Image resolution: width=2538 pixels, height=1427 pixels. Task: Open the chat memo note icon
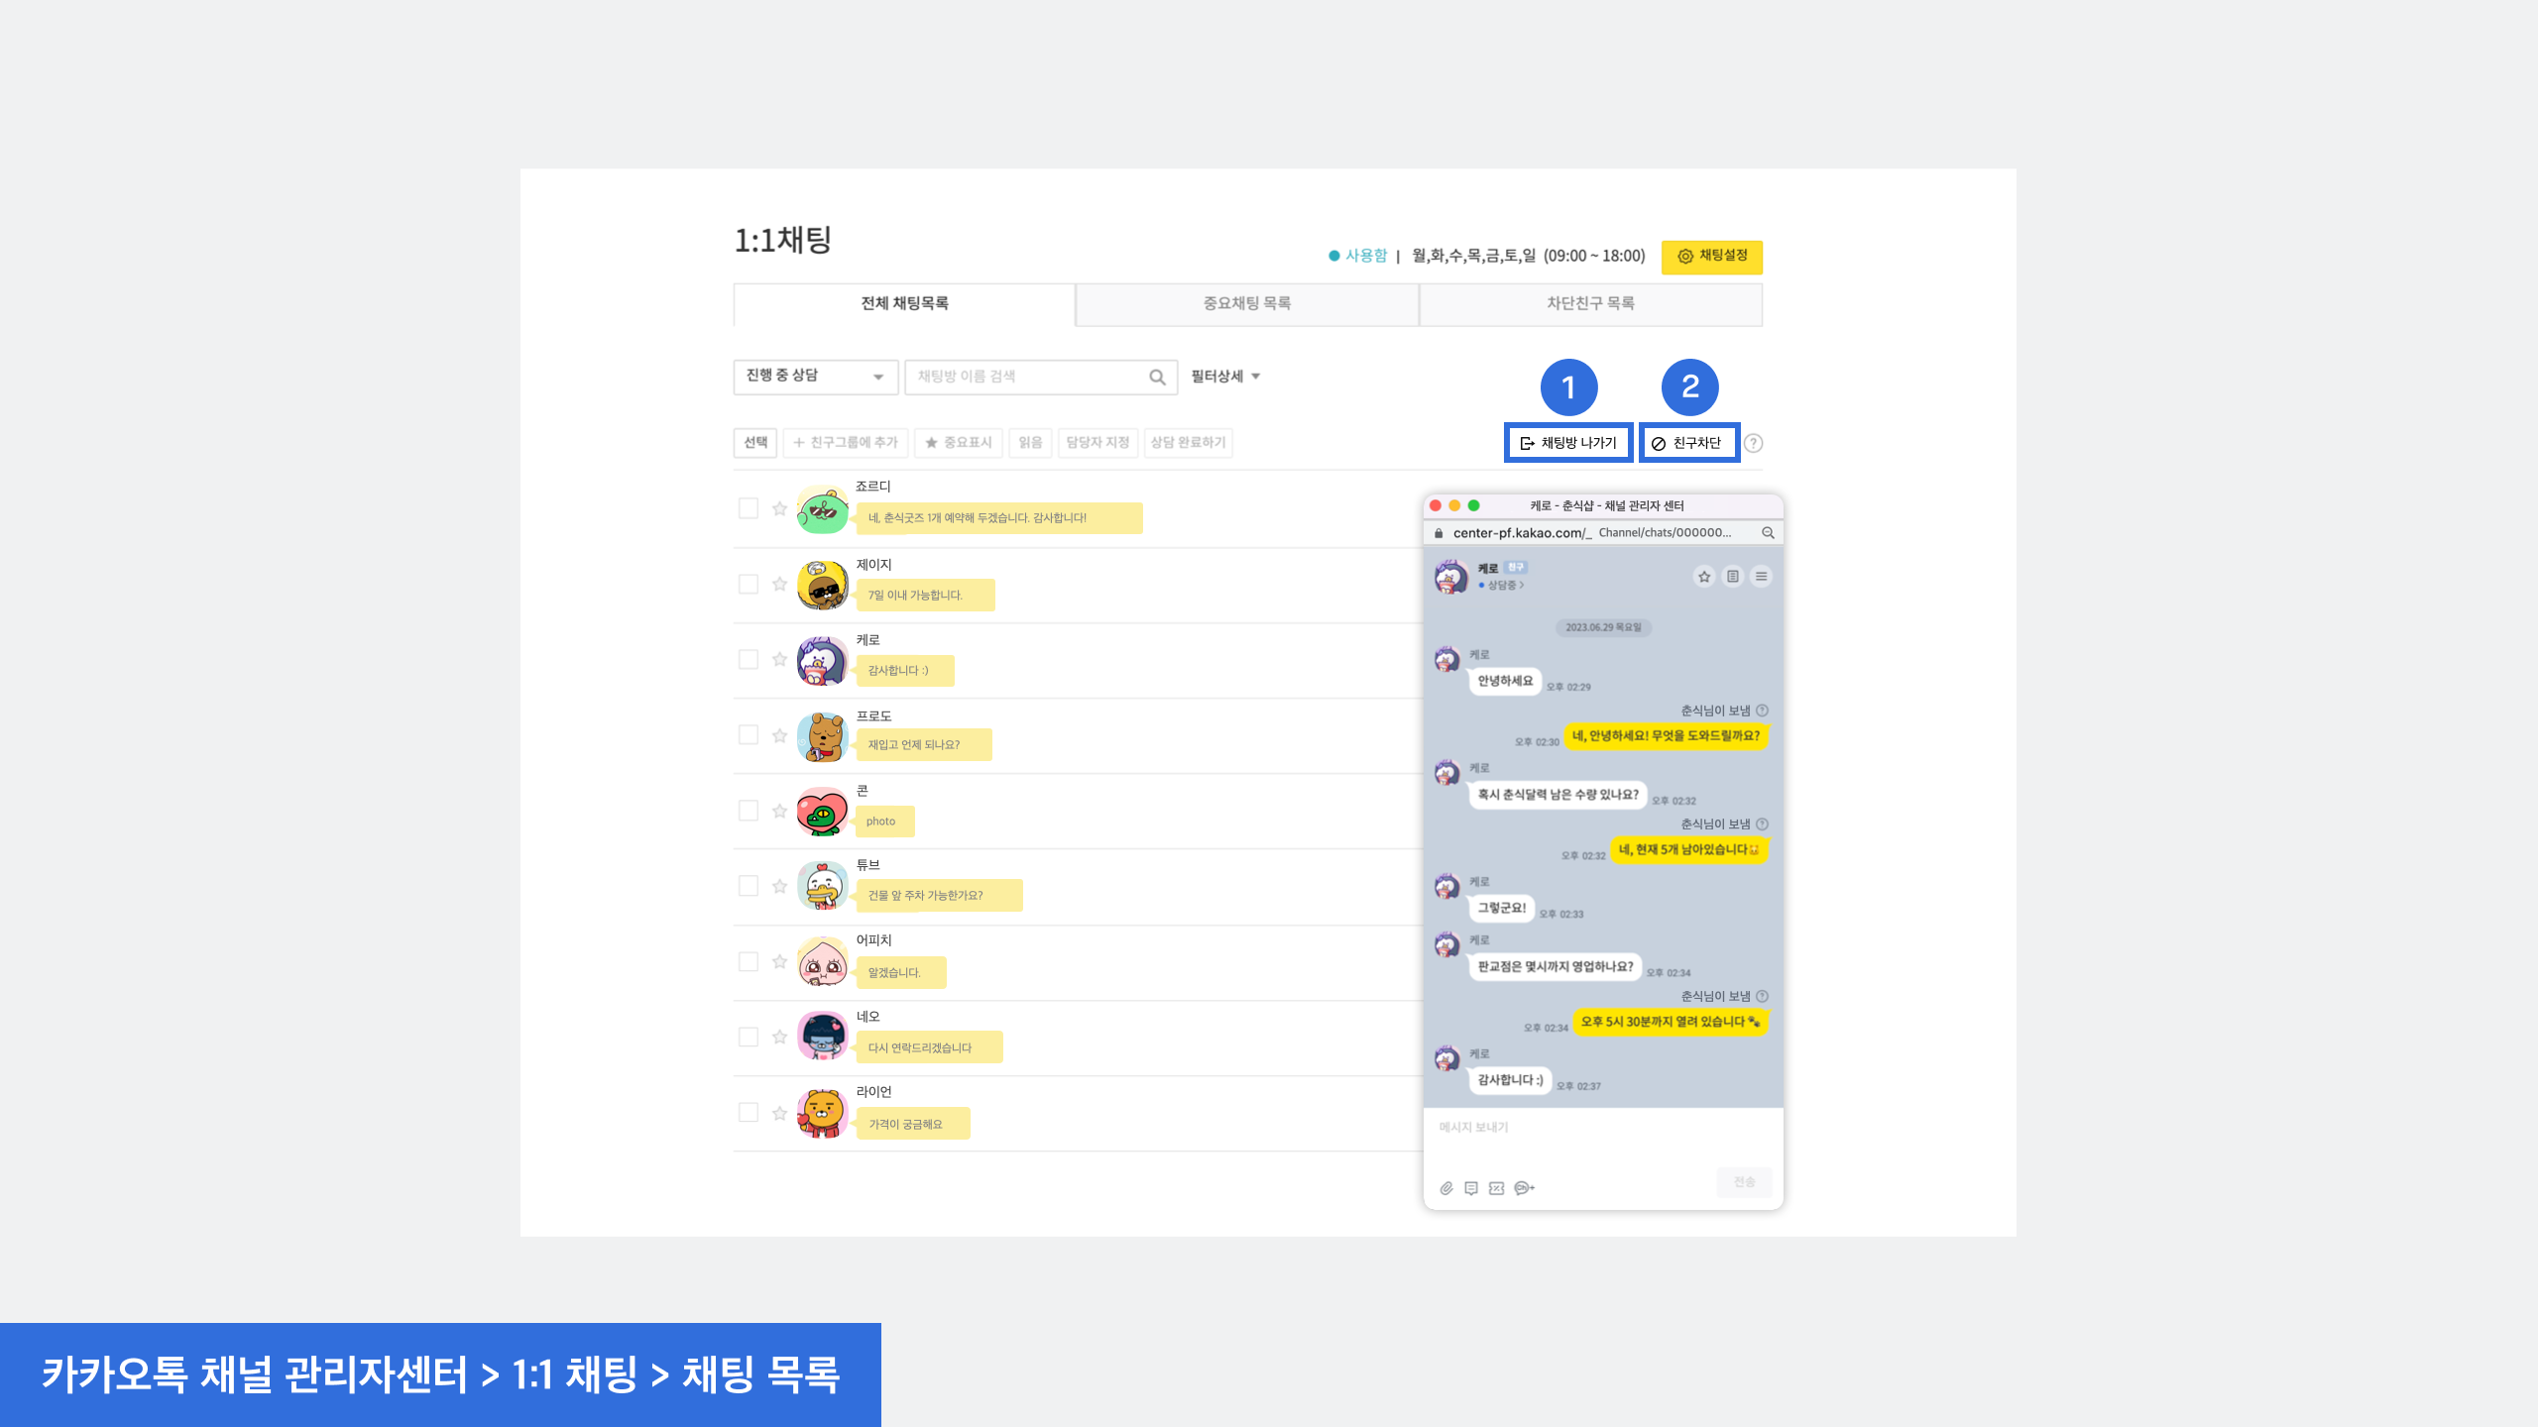click(x=1732, y=577)
